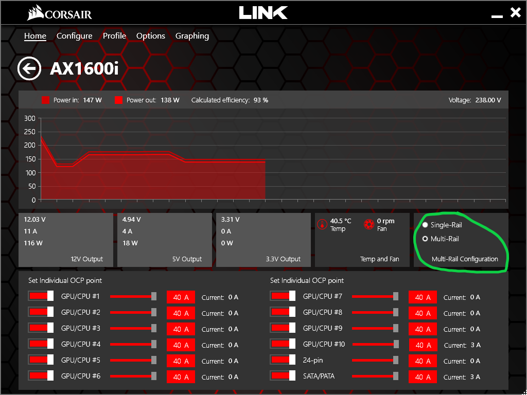Toggle OCP for GPU/CPU #4

click(x=41, y=344)
